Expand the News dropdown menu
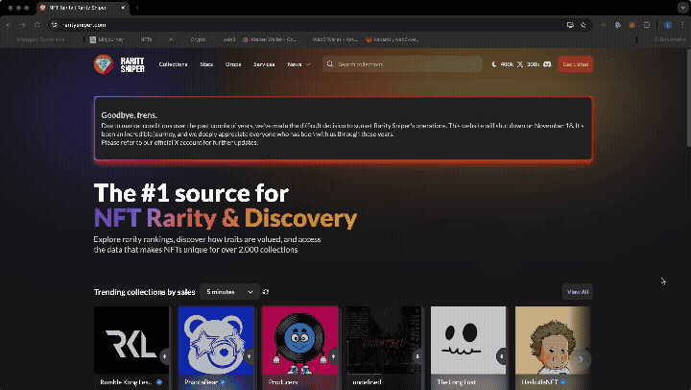 point(298,64)
